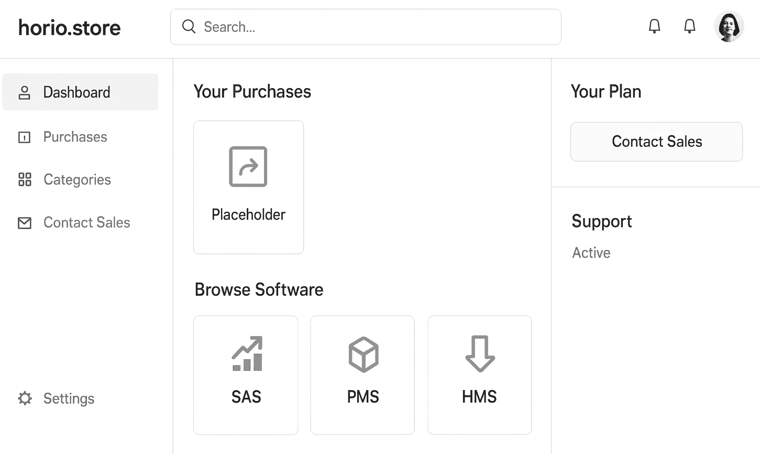Open the Settings page from sidebar

coord(69,398)
